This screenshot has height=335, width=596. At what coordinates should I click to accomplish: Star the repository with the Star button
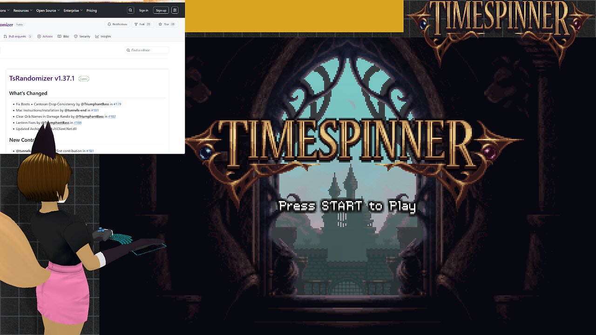click(x=167, y=24)
